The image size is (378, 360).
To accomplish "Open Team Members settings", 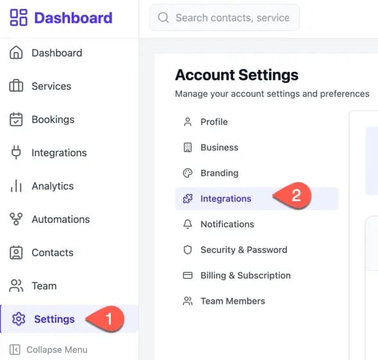I will 257,301.
